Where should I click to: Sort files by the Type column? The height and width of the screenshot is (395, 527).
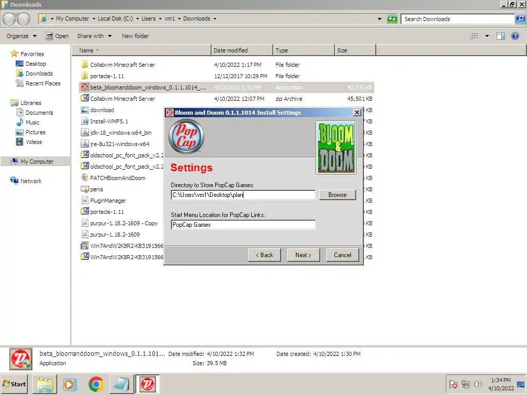point(304,50)
